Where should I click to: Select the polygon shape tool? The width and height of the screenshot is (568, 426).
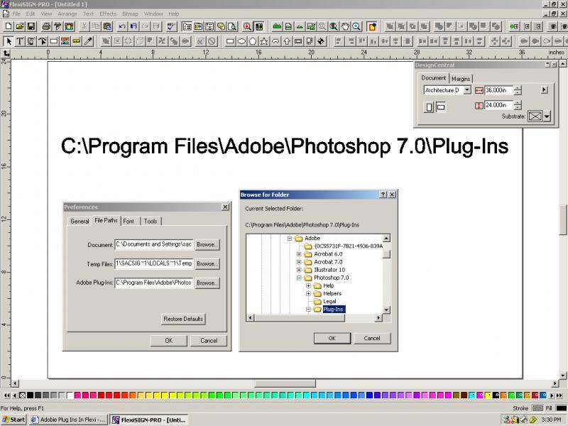[x=253, y=41]
